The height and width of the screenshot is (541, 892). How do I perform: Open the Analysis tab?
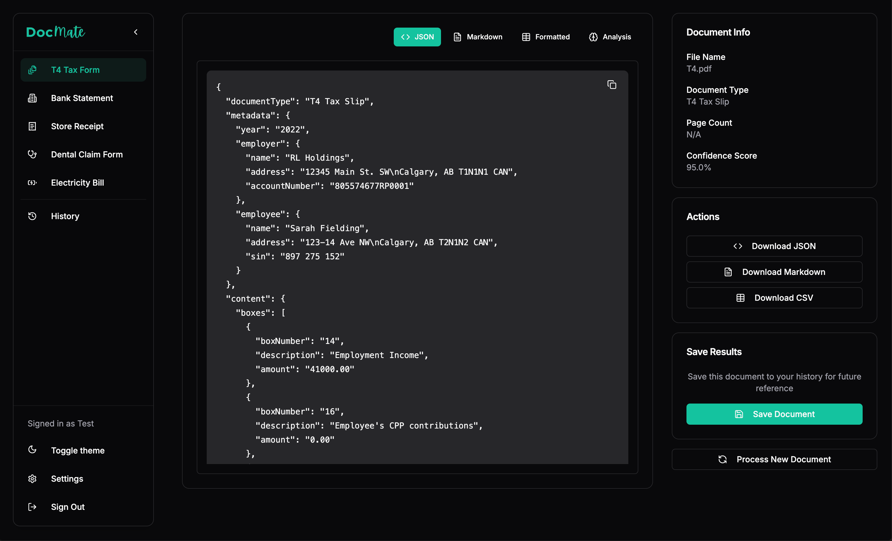pos(610,37)
